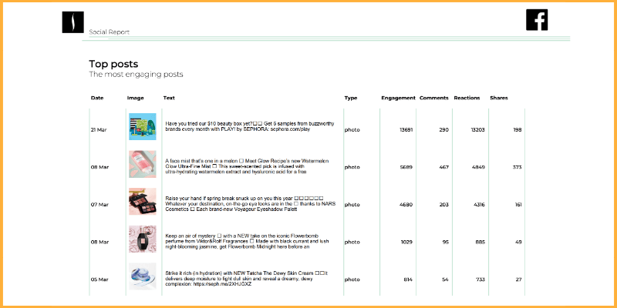Select reactions value "733"

click(480, 280)
